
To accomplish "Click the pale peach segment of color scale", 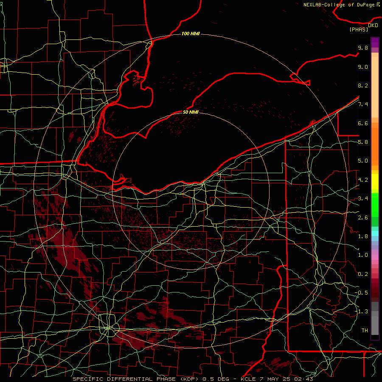I will click(375, 88).
